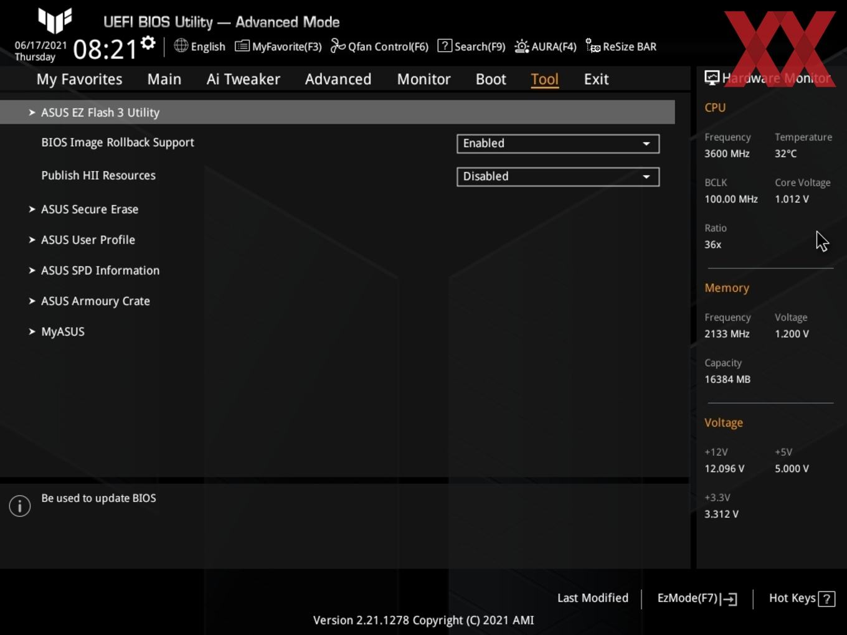Screen dimensions: 847x635
Task: Click +5V reading 5.000 V
Action: [x=792, y=468]
